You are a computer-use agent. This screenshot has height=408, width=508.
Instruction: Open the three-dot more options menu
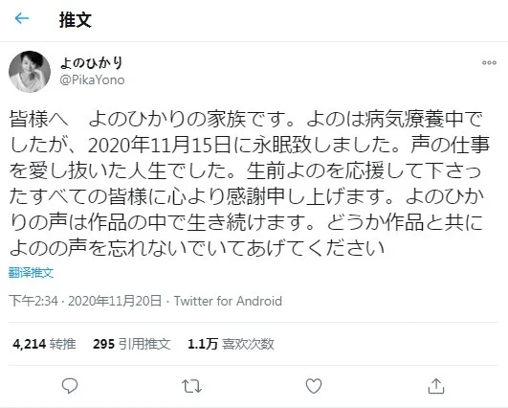489,62
